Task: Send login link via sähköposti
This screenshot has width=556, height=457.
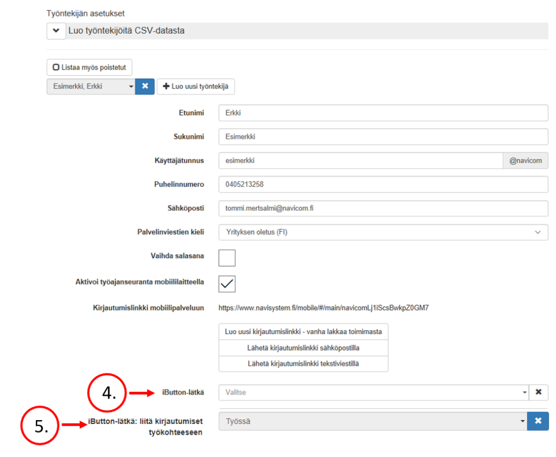Action: pos(303,347)
